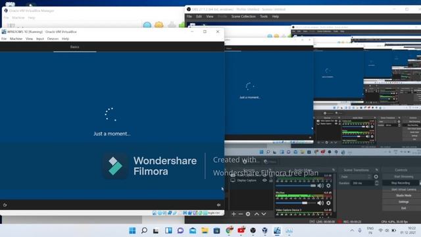
Task: Click ease of access icon in Windows setup
Action: [x=5, y=205]
